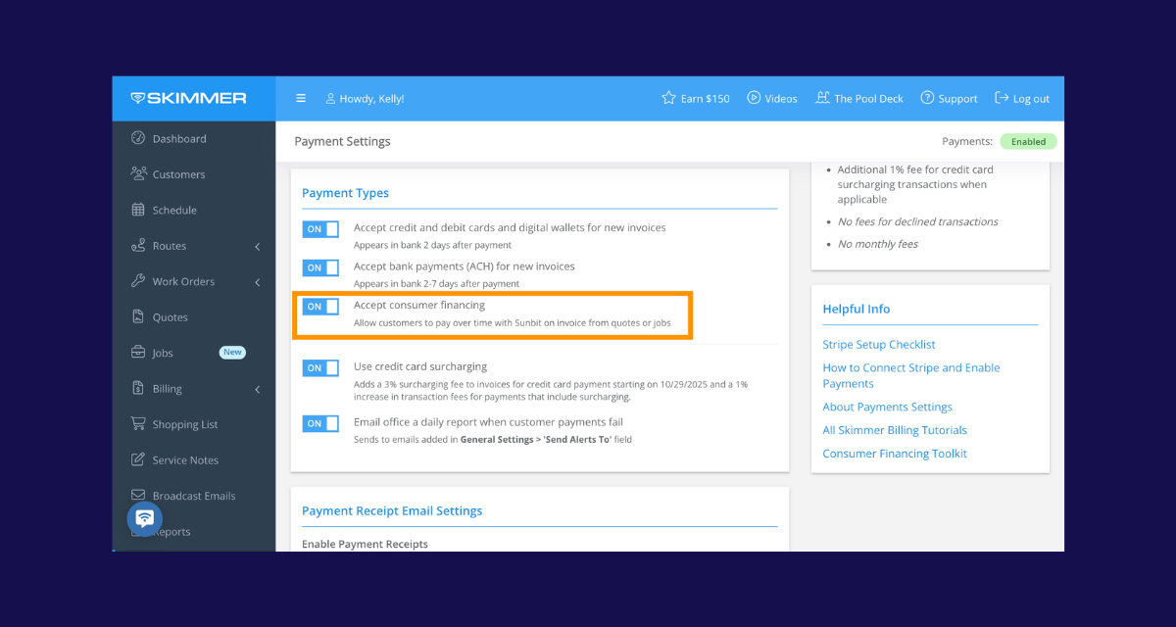Open the Stripe Setup Checklist link
The width and height of the screenshot is (1176, 627).
pyautogui.click(x=879, y=344)
